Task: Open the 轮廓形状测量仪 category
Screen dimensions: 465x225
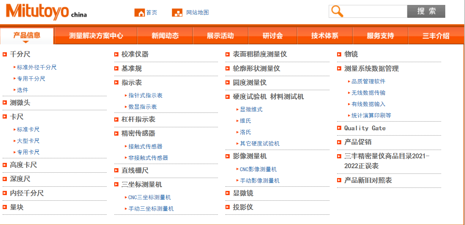Action: [x=257, y=69]
